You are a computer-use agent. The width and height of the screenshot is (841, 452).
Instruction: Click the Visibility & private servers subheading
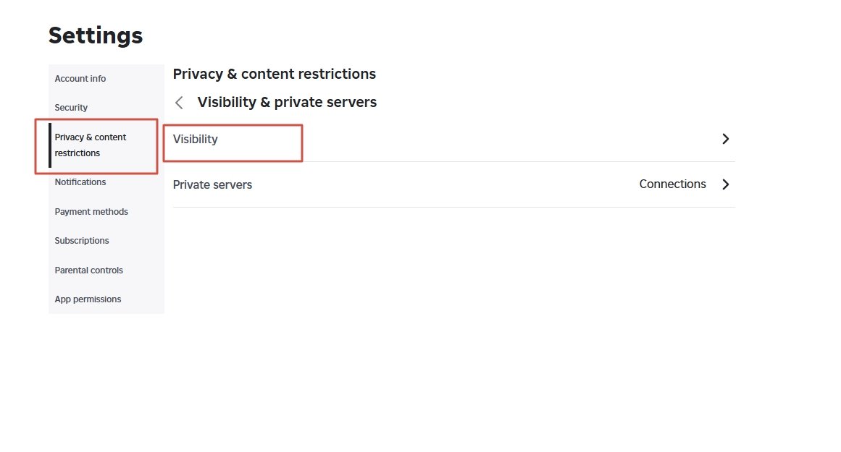(x=287, y=102)
